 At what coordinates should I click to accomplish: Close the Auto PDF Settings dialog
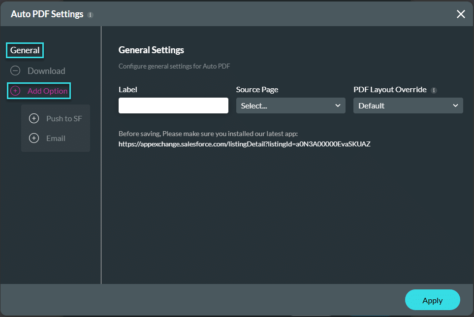[x=461, y=14]
